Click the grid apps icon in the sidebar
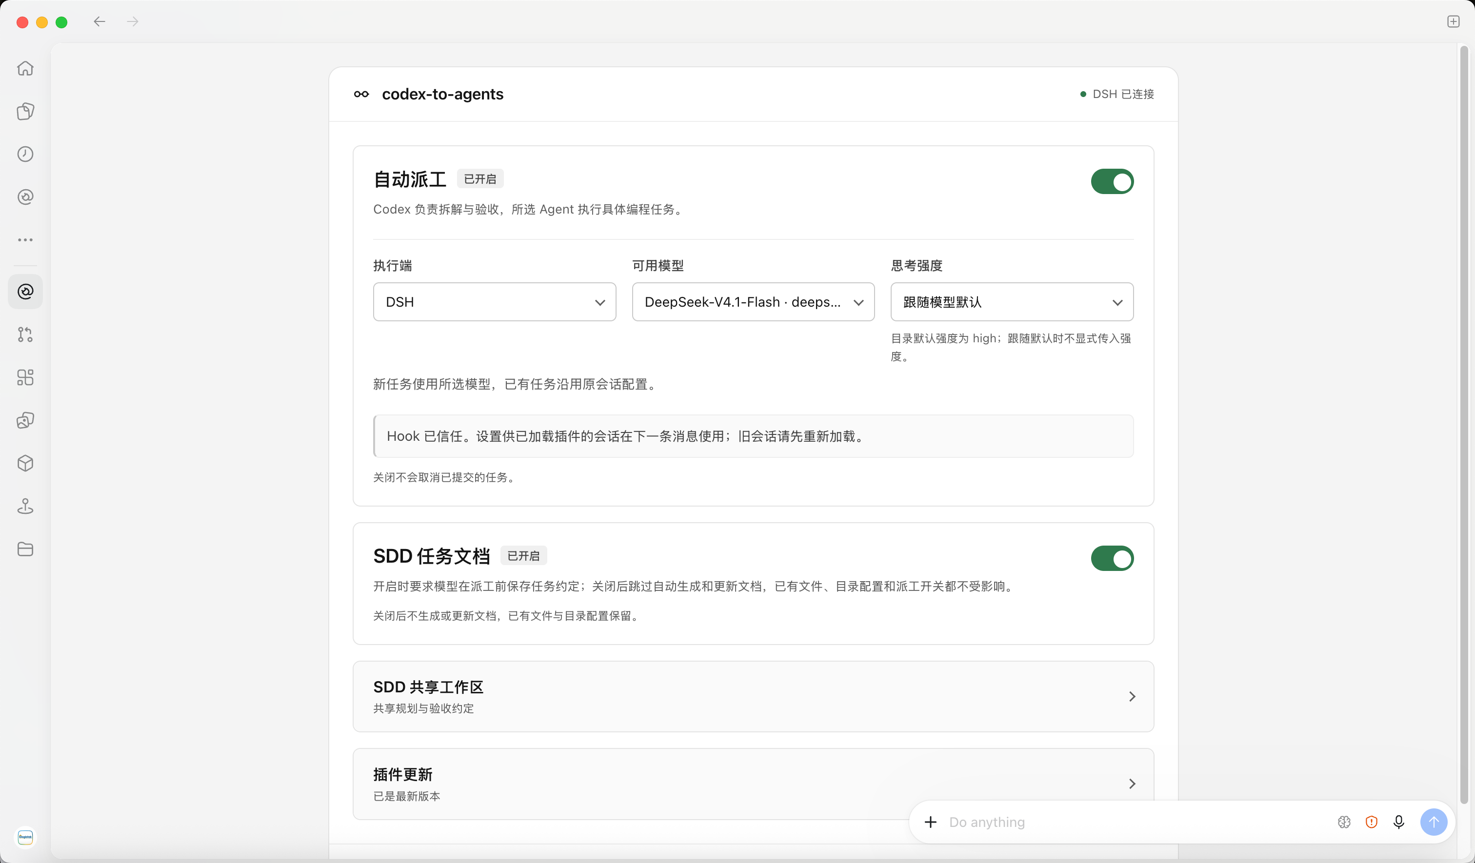1475x863 pixels. 25,377
